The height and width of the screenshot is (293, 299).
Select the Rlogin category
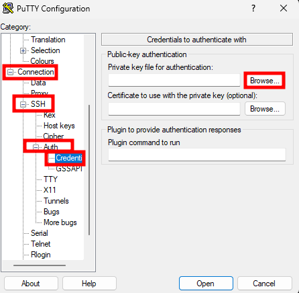tap(41, 255)
